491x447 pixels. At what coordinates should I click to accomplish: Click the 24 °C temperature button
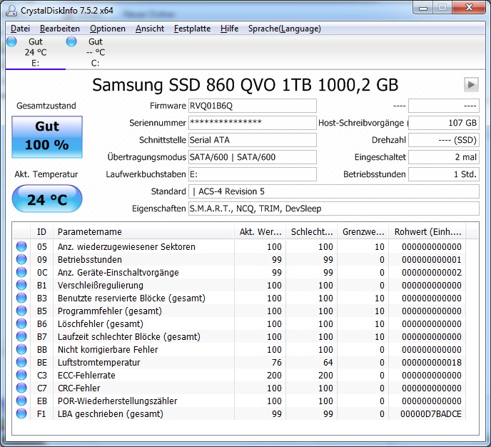47,199
